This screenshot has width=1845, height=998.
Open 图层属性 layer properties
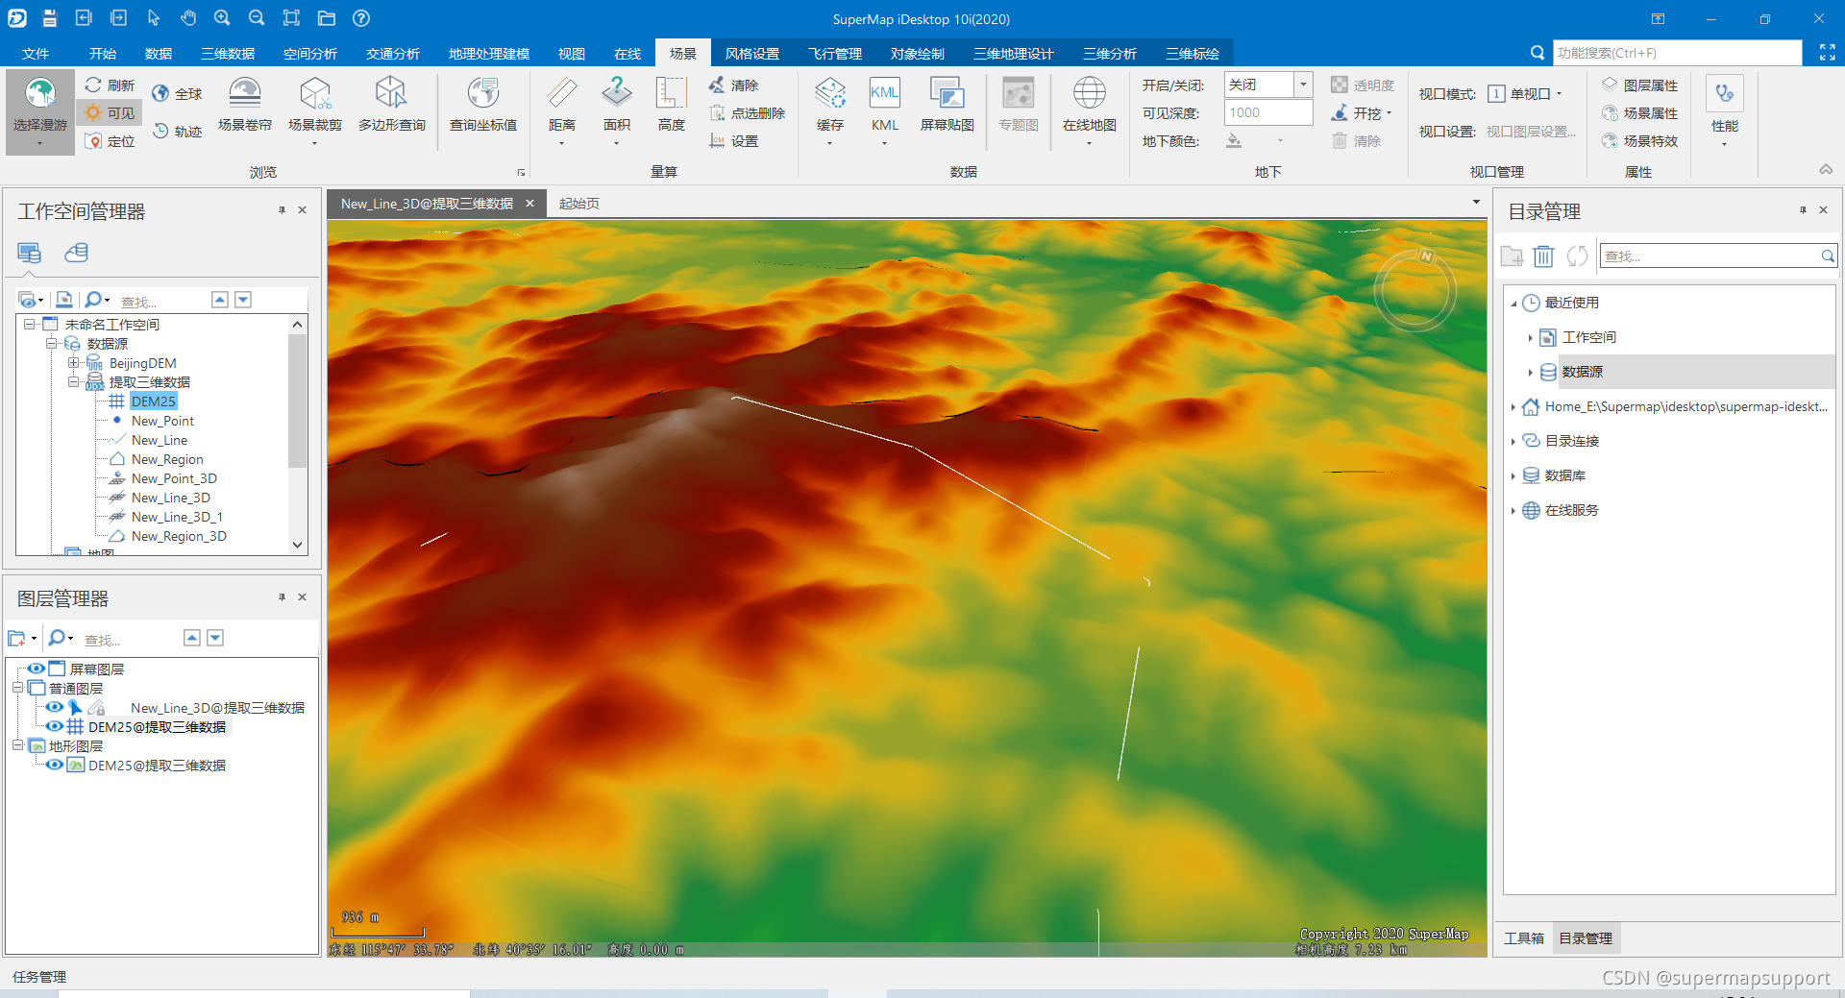1639,85
